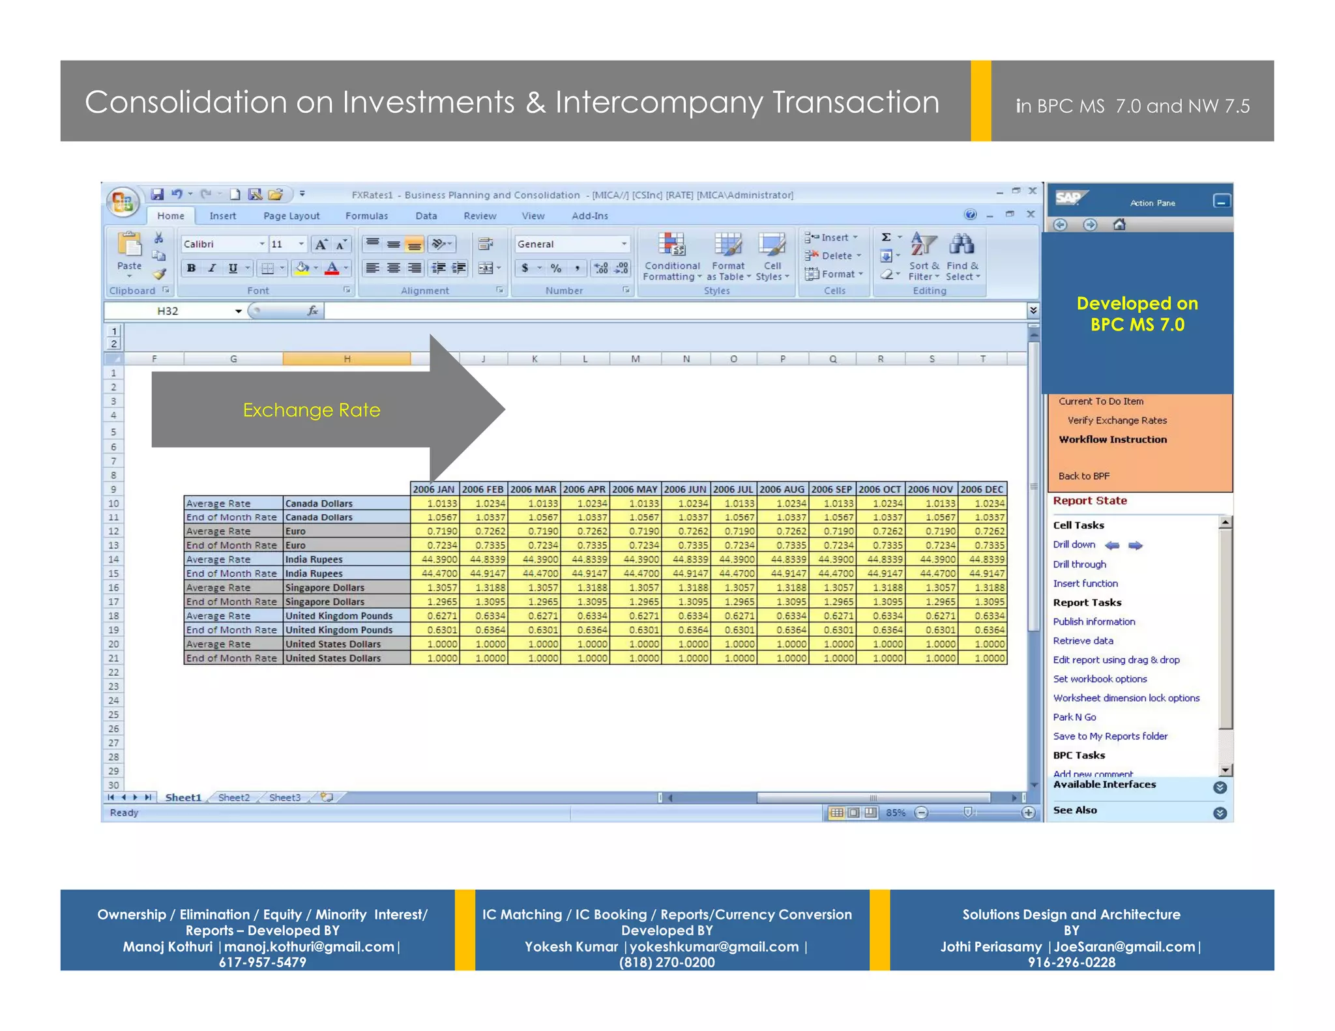Switch to the Sheet2 tab
Image resolution: width=1335 pixels, height=1031 pixels.
(234, 798)
